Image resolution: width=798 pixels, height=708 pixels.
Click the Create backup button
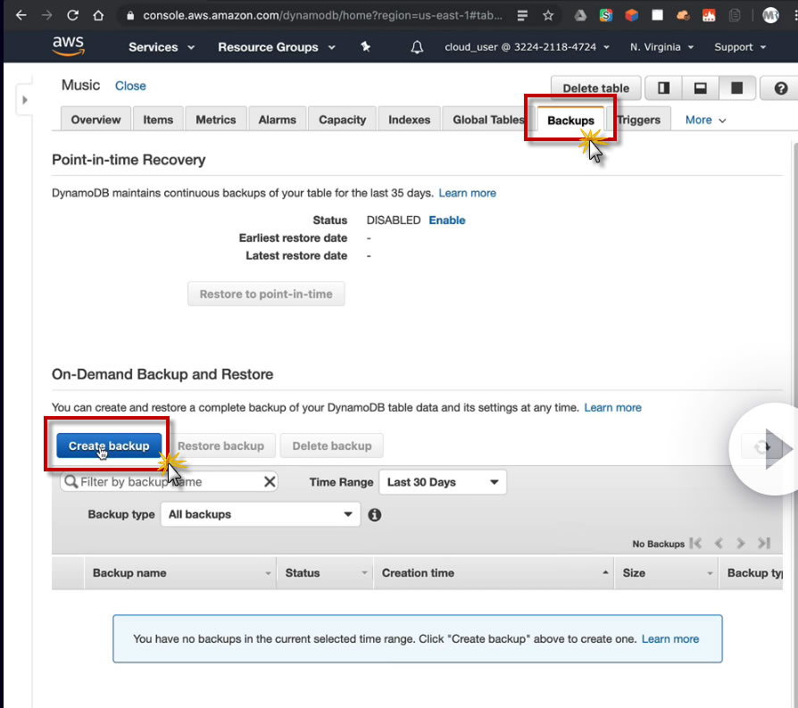coord(109,446)
